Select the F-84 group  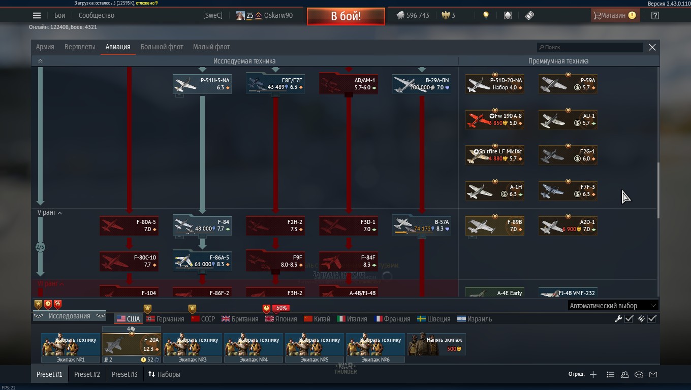click(202, 226)
